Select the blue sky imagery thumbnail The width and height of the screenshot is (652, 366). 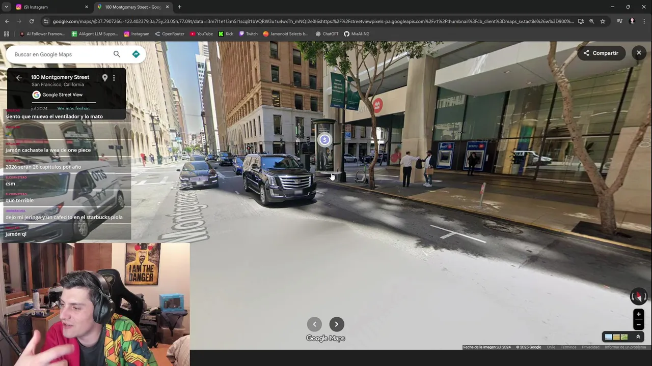608,337
